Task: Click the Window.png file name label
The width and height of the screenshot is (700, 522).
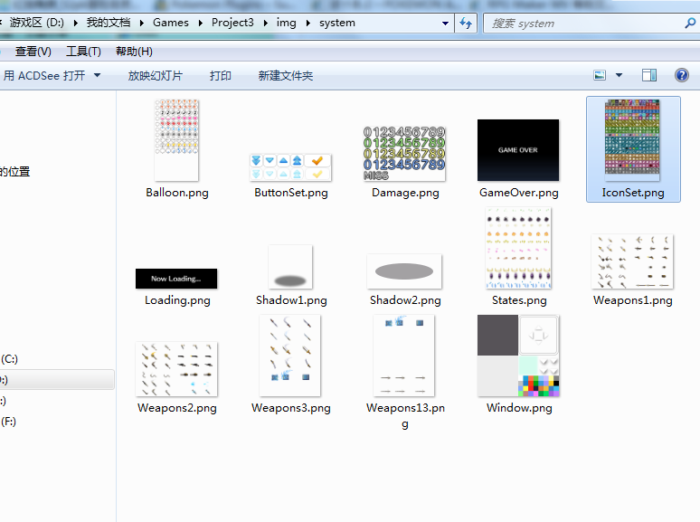Action: pos(519,408)
